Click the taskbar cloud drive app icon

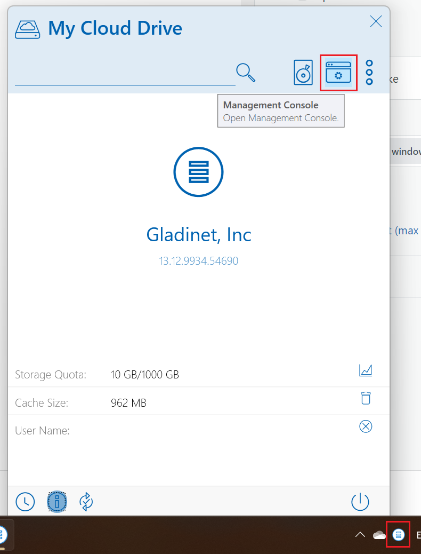[x=3, y=534]
